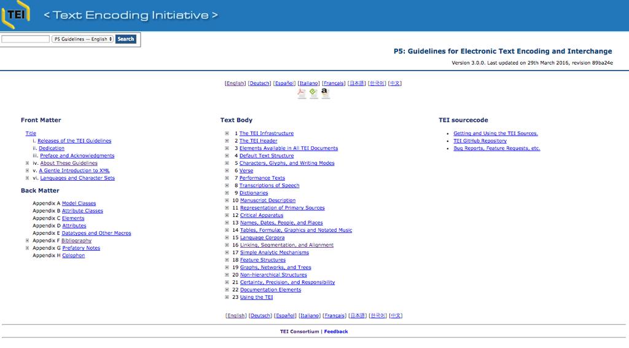Screen dimensions: 629x348
Task: Click the TEI logo in header
Action: click(15, 15)
